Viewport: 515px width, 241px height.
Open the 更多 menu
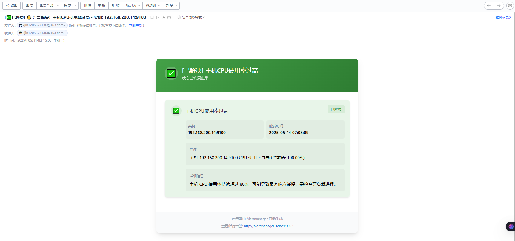(171, 6)
